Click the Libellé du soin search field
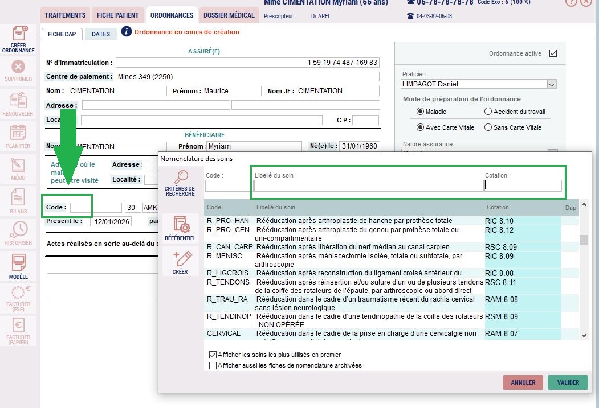The image size is (599, 408). pos(368,186)
